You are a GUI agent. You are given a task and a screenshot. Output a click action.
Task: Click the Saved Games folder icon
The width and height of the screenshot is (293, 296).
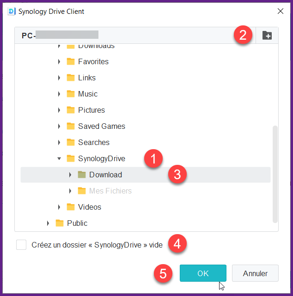pos(71,126)
